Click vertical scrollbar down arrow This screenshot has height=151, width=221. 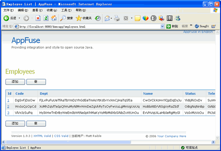point(218,138)
